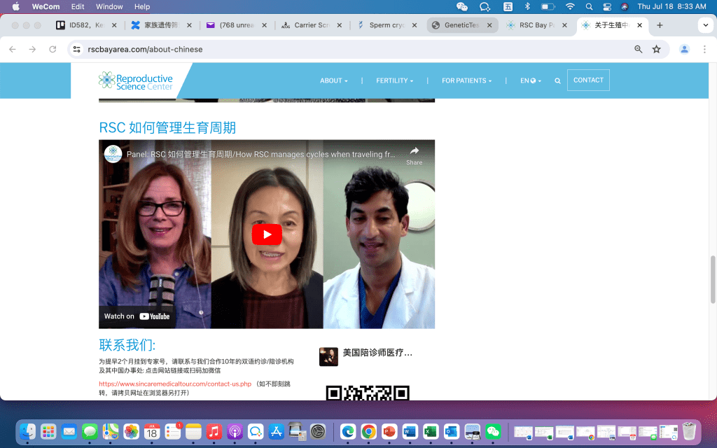Open the Chrome profile avatar icon
Image resolution: width=717 pixels, height=448 pixels.
(684, 50)
